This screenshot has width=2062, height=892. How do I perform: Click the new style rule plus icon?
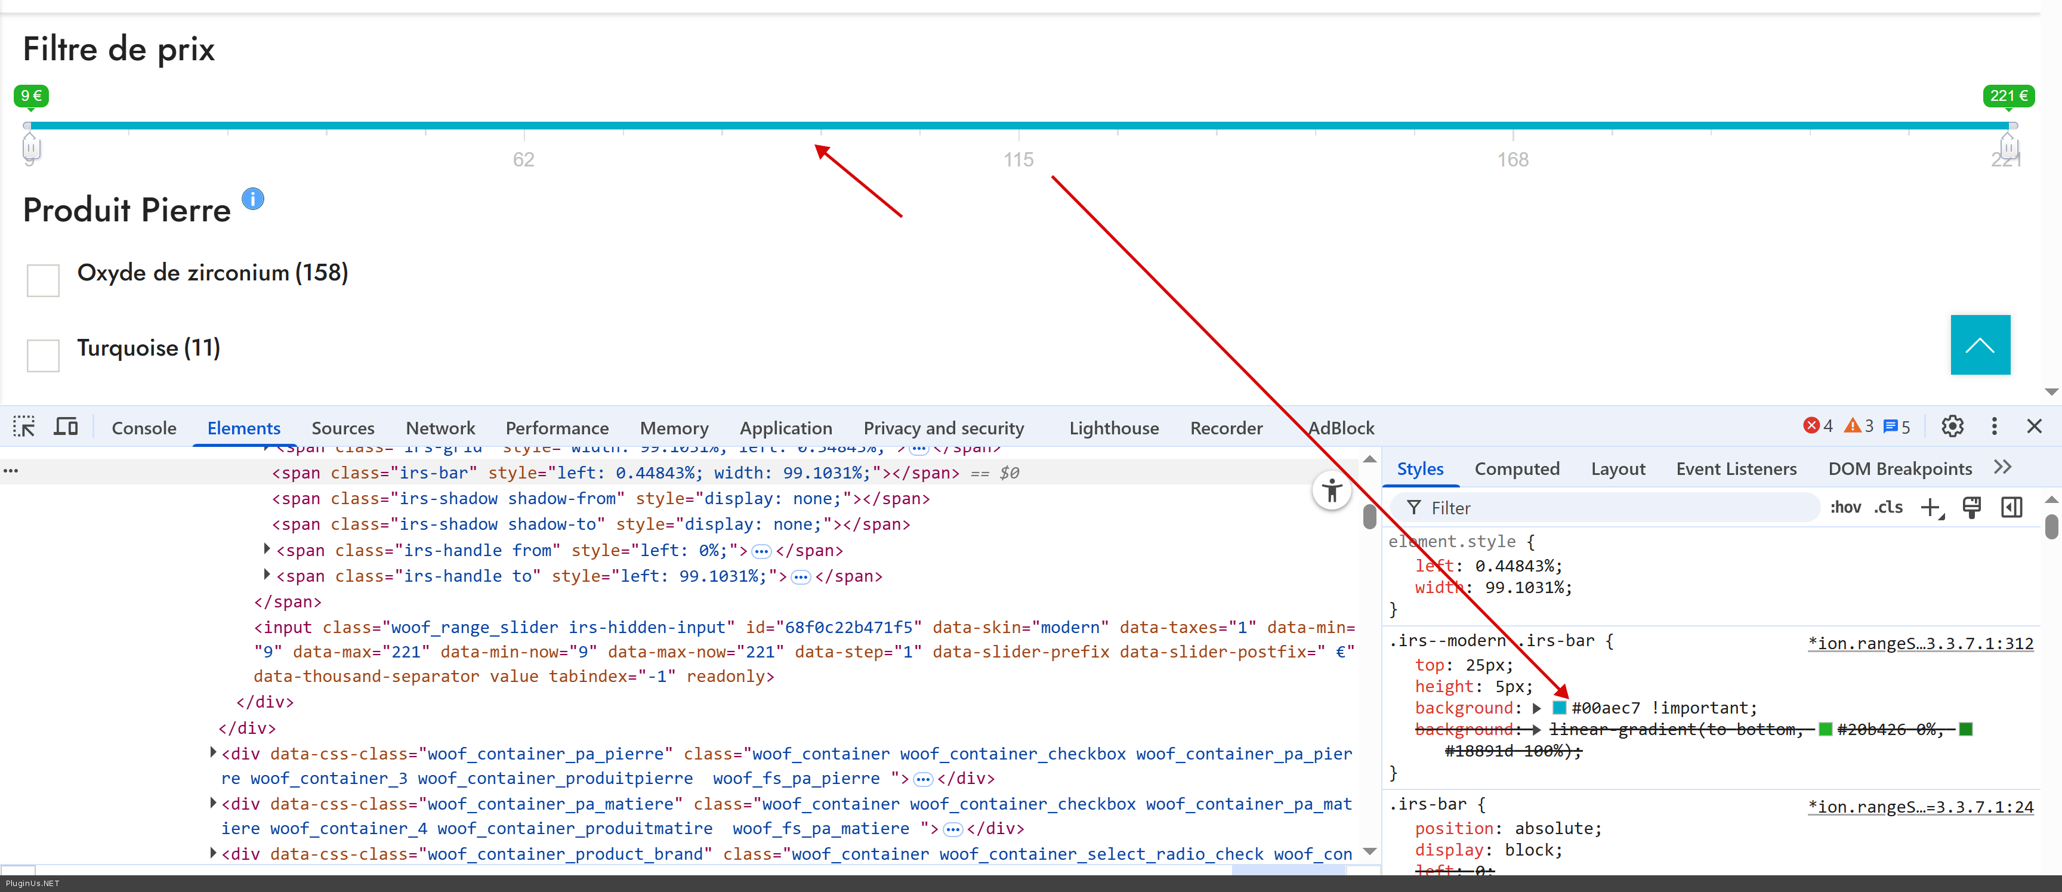(x=1931, y=508)
